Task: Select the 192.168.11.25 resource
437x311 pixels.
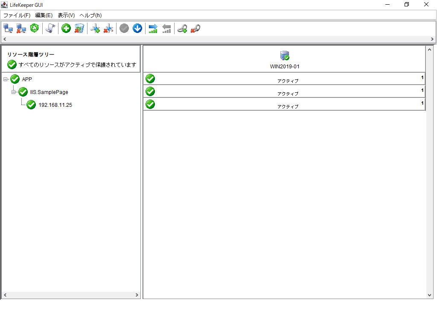Action: pos(55,105)
